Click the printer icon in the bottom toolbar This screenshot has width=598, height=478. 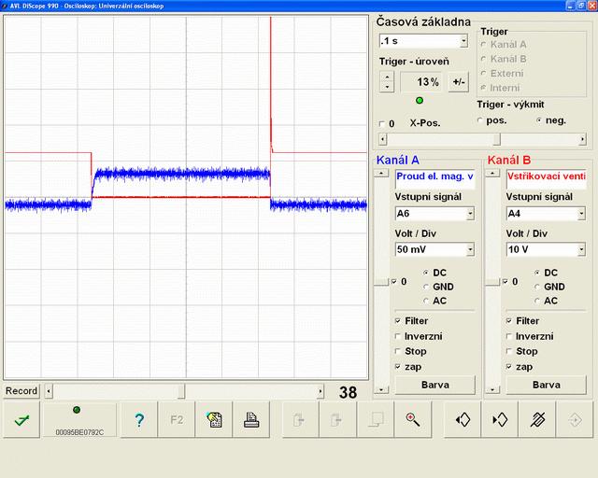pyautogui.click(x=251, y=420)
